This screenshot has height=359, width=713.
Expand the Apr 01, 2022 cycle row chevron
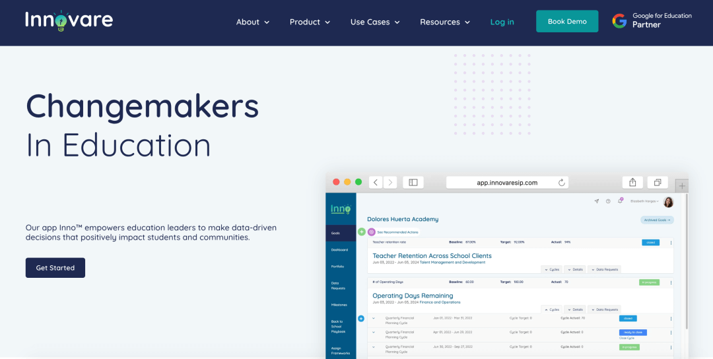(374, 332)
